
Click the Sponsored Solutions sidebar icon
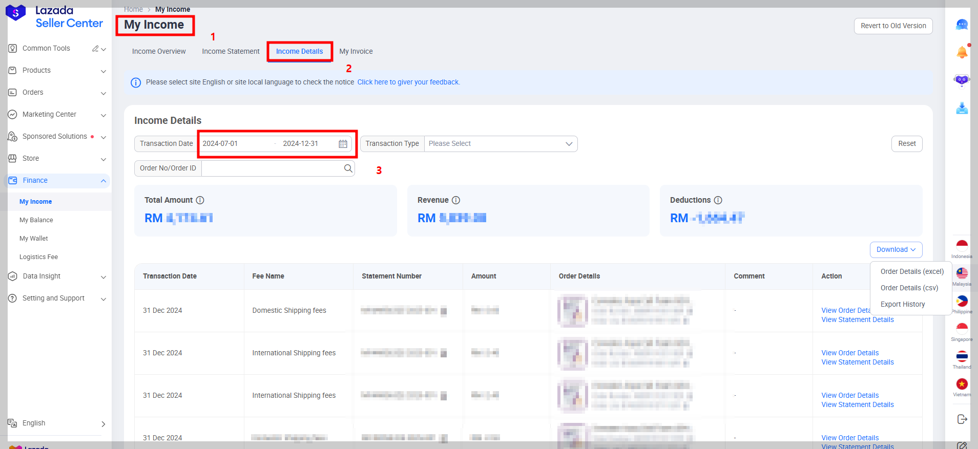[x=13, y=136]
